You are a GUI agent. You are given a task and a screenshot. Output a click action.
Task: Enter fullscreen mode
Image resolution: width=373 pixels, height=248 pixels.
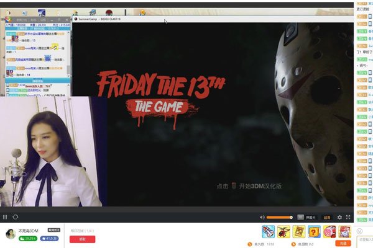[348, 217]
